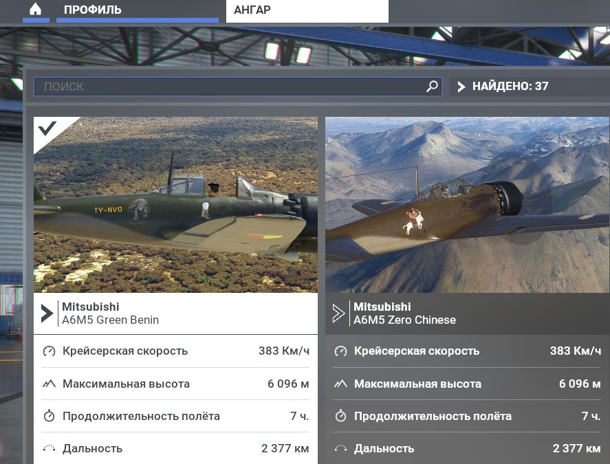Click Дальность label on Green Benin card

click(93, 449)
